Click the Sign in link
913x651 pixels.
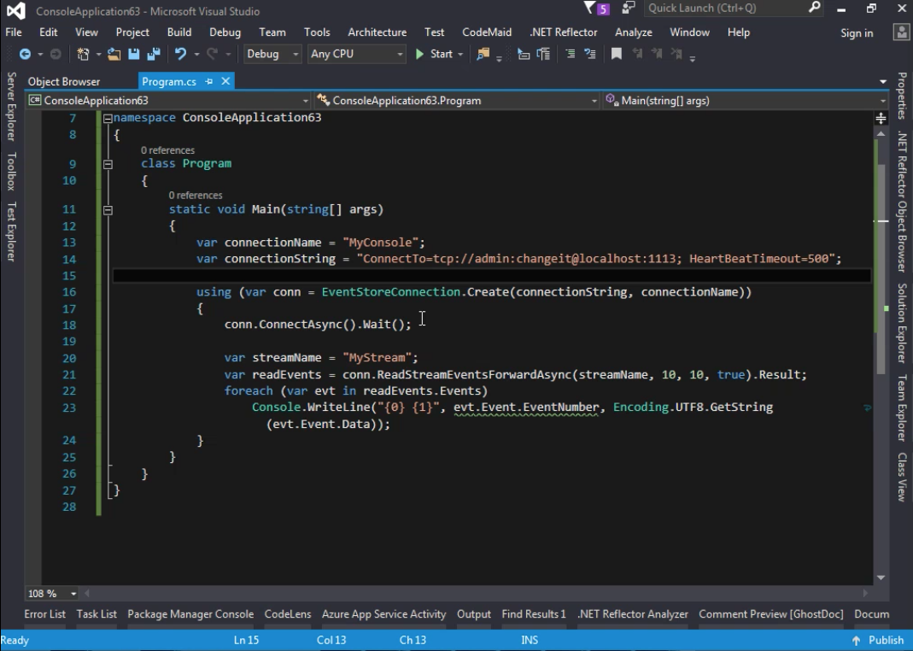(x=857, y=33)
